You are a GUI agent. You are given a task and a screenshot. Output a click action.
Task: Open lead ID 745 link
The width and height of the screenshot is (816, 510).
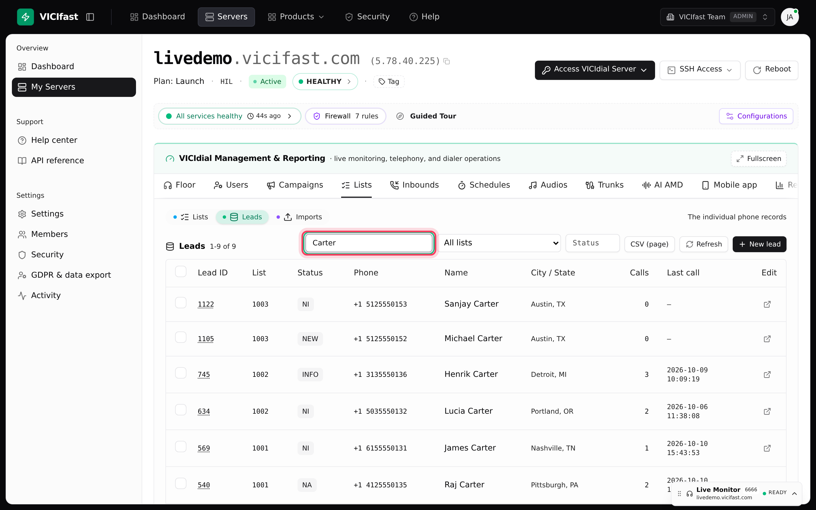click(204, 374)
